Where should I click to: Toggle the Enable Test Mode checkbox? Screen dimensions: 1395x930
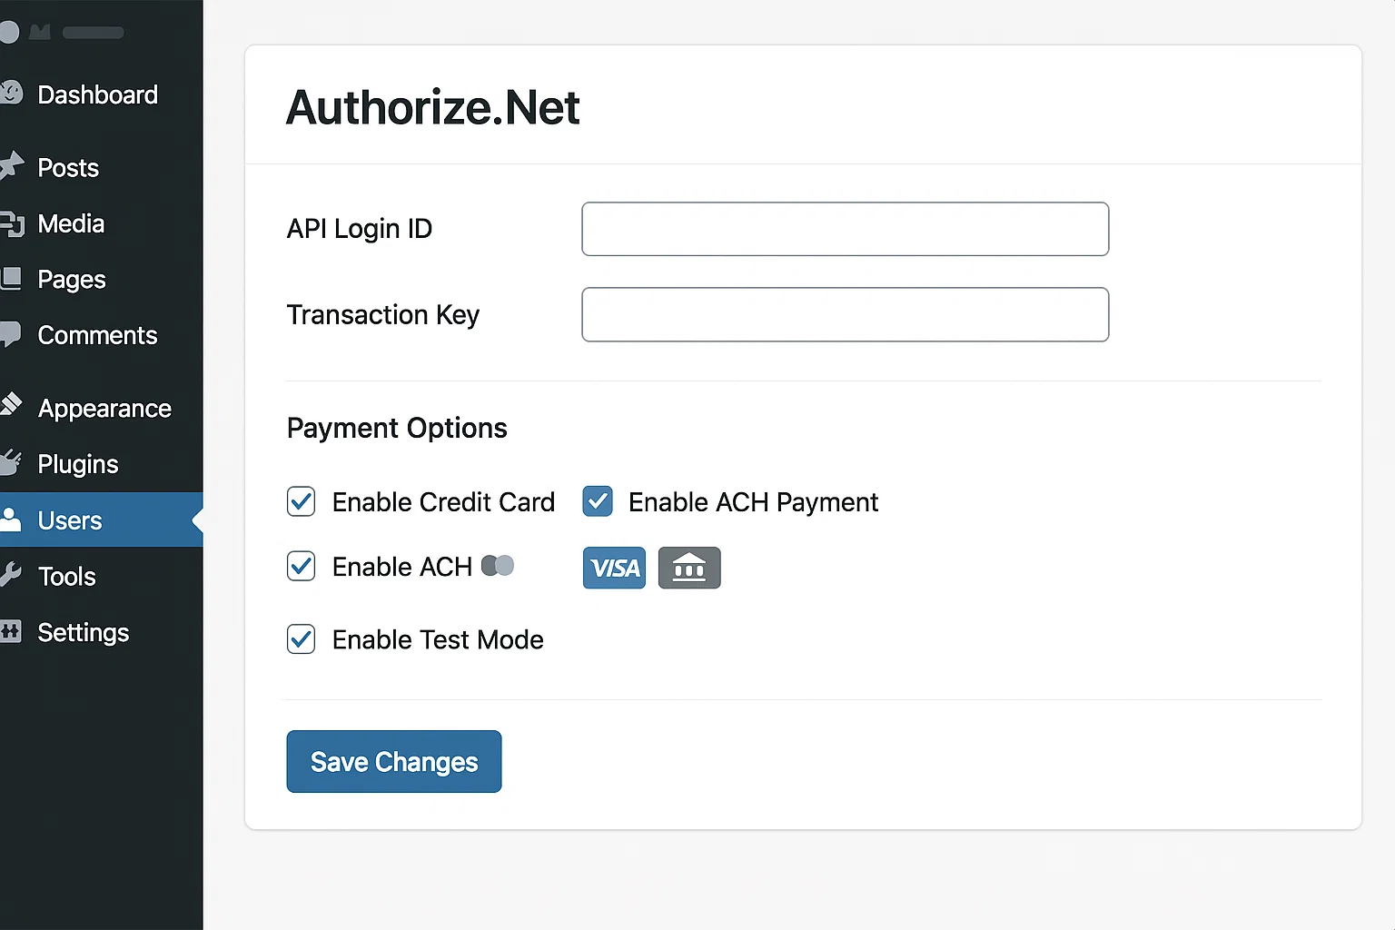tap(301, 639)
